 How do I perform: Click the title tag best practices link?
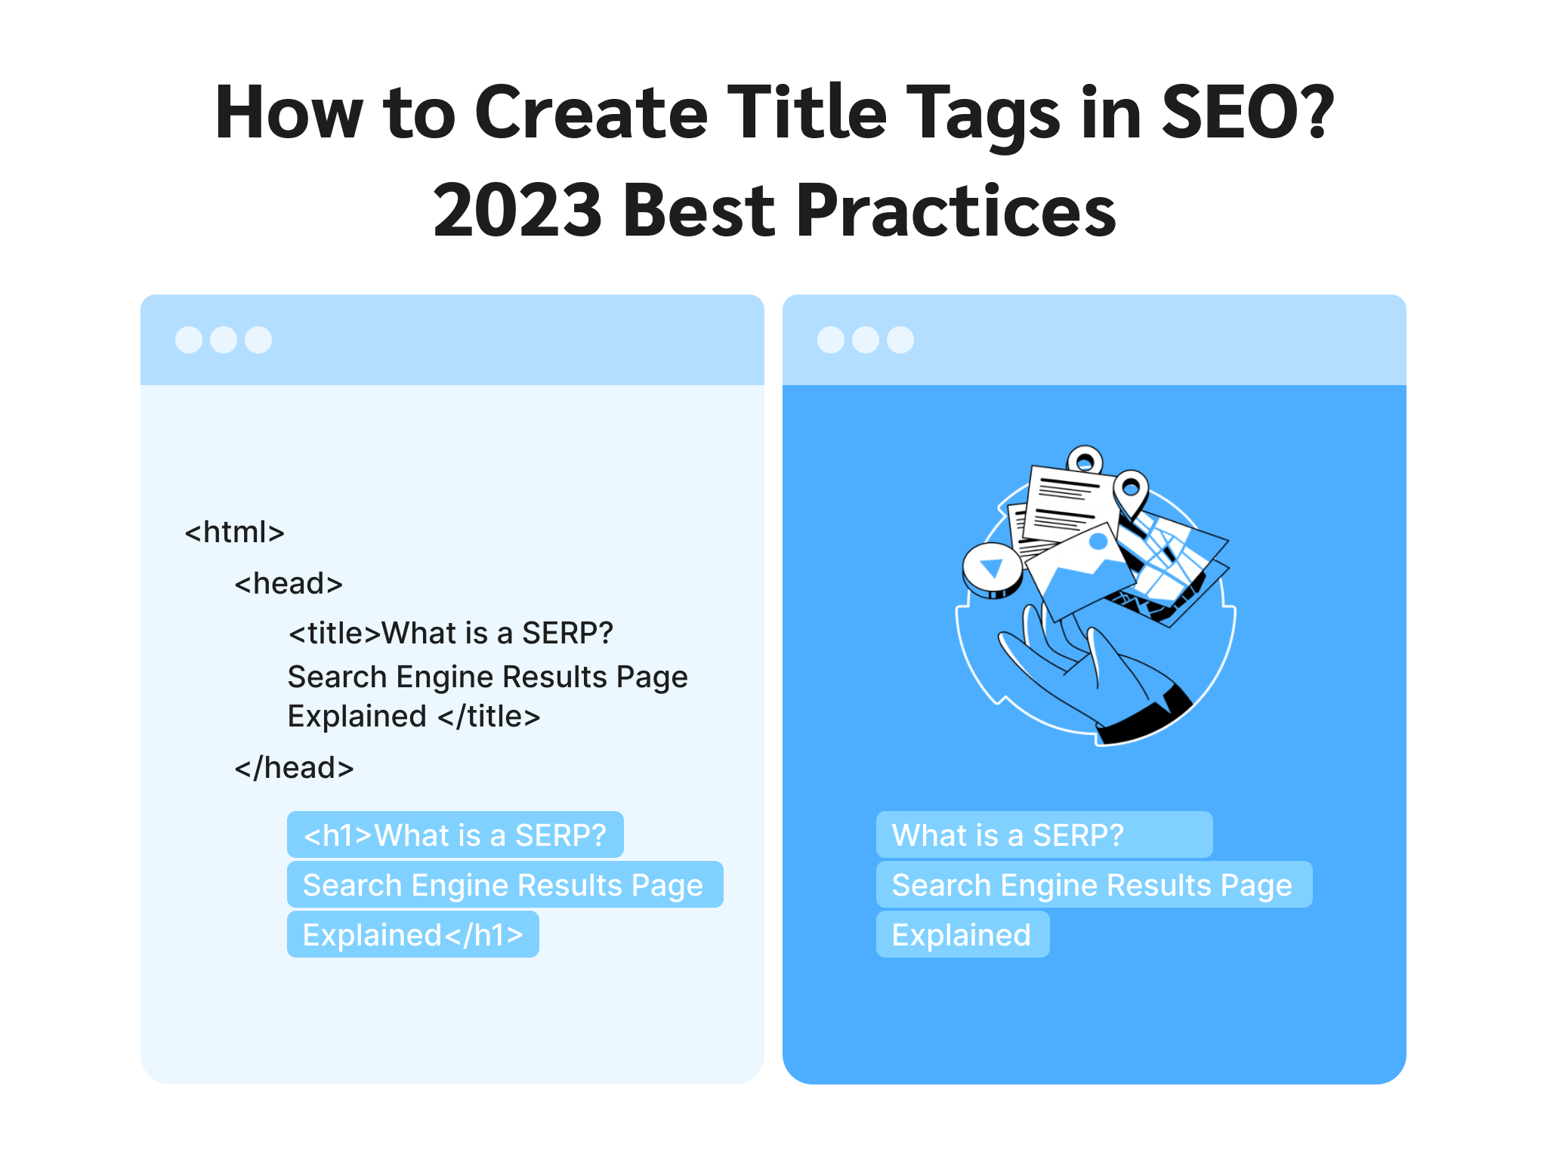point(773,122)
